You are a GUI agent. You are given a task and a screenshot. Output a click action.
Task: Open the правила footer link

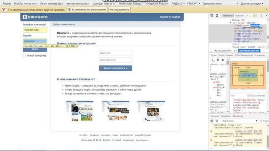(94, 135)
